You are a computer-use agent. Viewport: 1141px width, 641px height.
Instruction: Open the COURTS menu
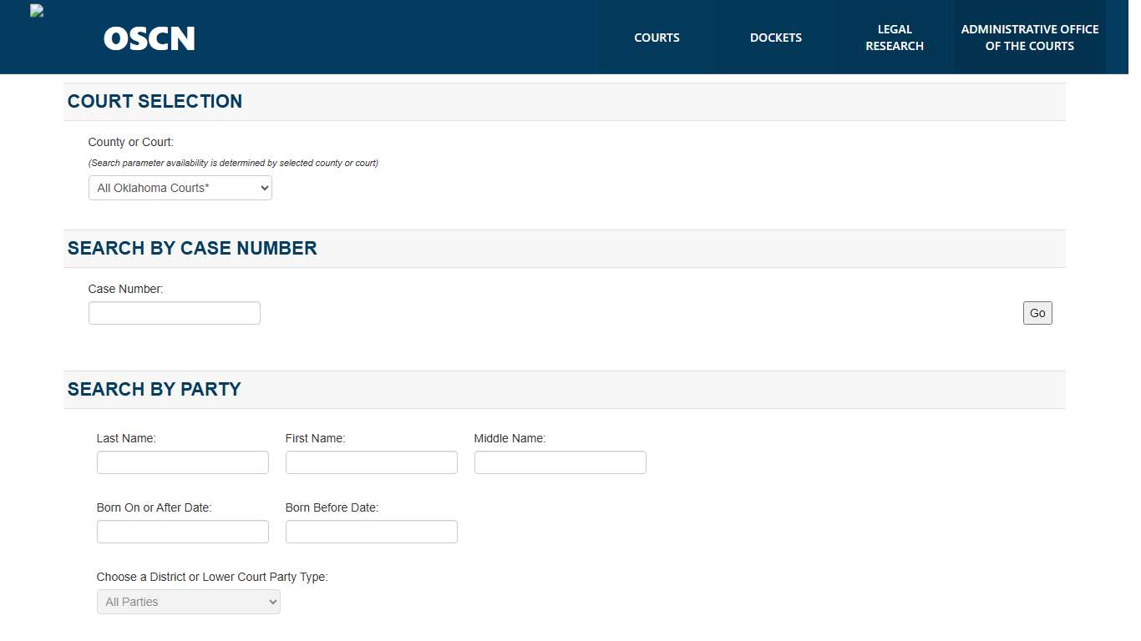pos(657,37)
